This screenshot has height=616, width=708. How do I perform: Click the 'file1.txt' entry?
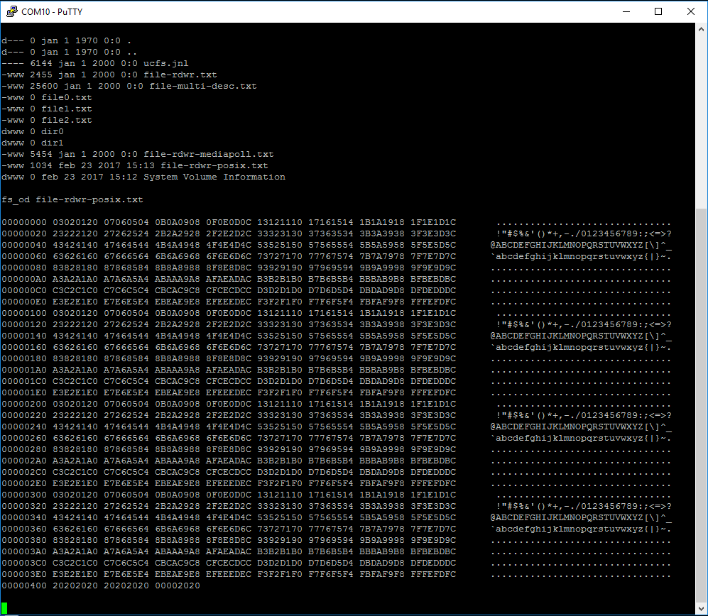[x=66, y=109]
